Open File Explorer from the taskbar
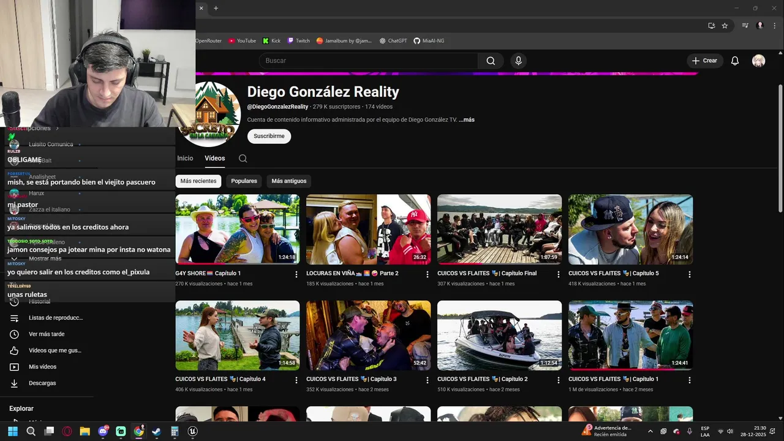Viewport: 784px width, 441px height. click(x=85, y=431)
